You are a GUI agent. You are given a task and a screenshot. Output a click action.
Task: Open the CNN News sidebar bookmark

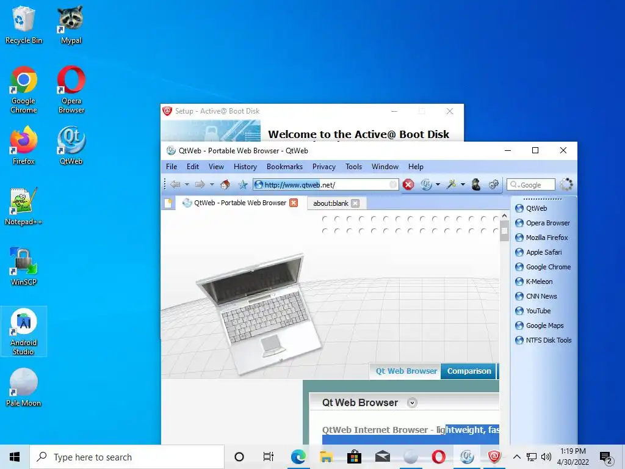pos(536,296)
